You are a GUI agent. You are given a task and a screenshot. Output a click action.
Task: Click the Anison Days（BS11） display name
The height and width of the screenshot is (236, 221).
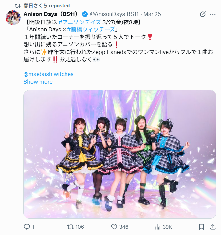[51, 14]
